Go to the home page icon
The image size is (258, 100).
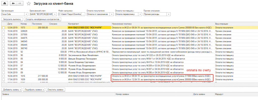pos(5,3)
